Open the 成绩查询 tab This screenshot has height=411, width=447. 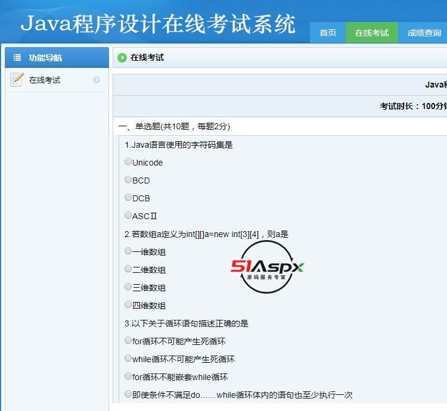click(424, 33)
